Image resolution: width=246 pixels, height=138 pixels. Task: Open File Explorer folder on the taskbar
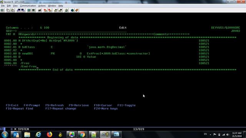pos(27,135)
